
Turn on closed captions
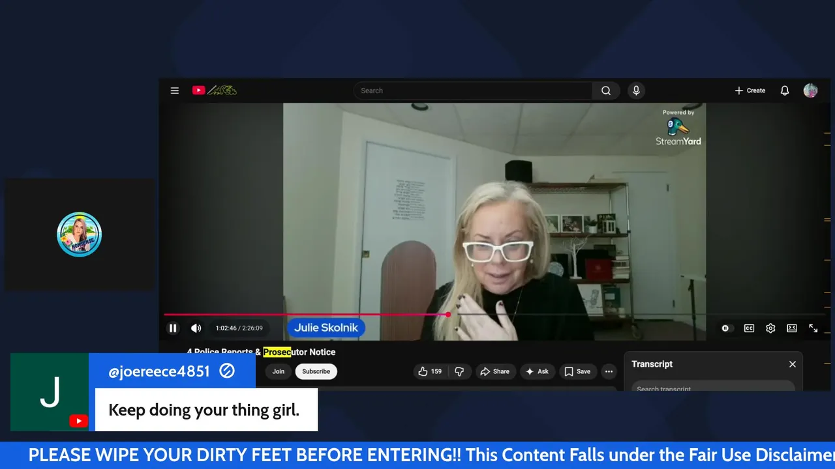coord(749,328)
